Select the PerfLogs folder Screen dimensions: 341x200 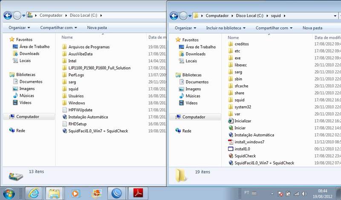click(x=76, y=75)
